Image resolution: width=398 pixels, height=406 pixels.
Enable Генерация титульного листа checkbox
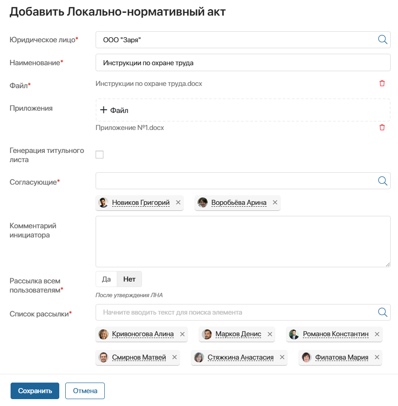[99, 154]
